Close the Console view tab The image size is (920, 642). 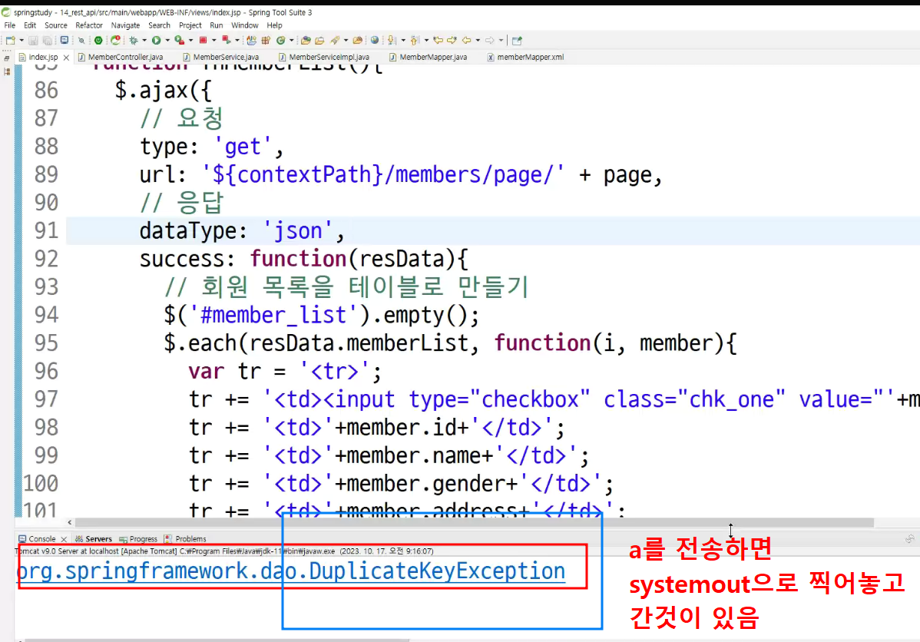64,539
